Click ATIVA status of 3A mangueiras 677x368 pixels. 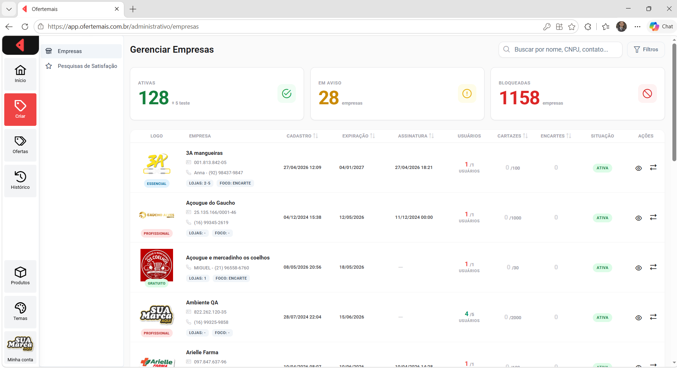602,168
